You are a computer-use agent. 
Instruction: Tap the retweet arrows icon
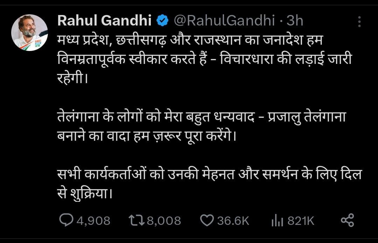(x=135, y=220)
